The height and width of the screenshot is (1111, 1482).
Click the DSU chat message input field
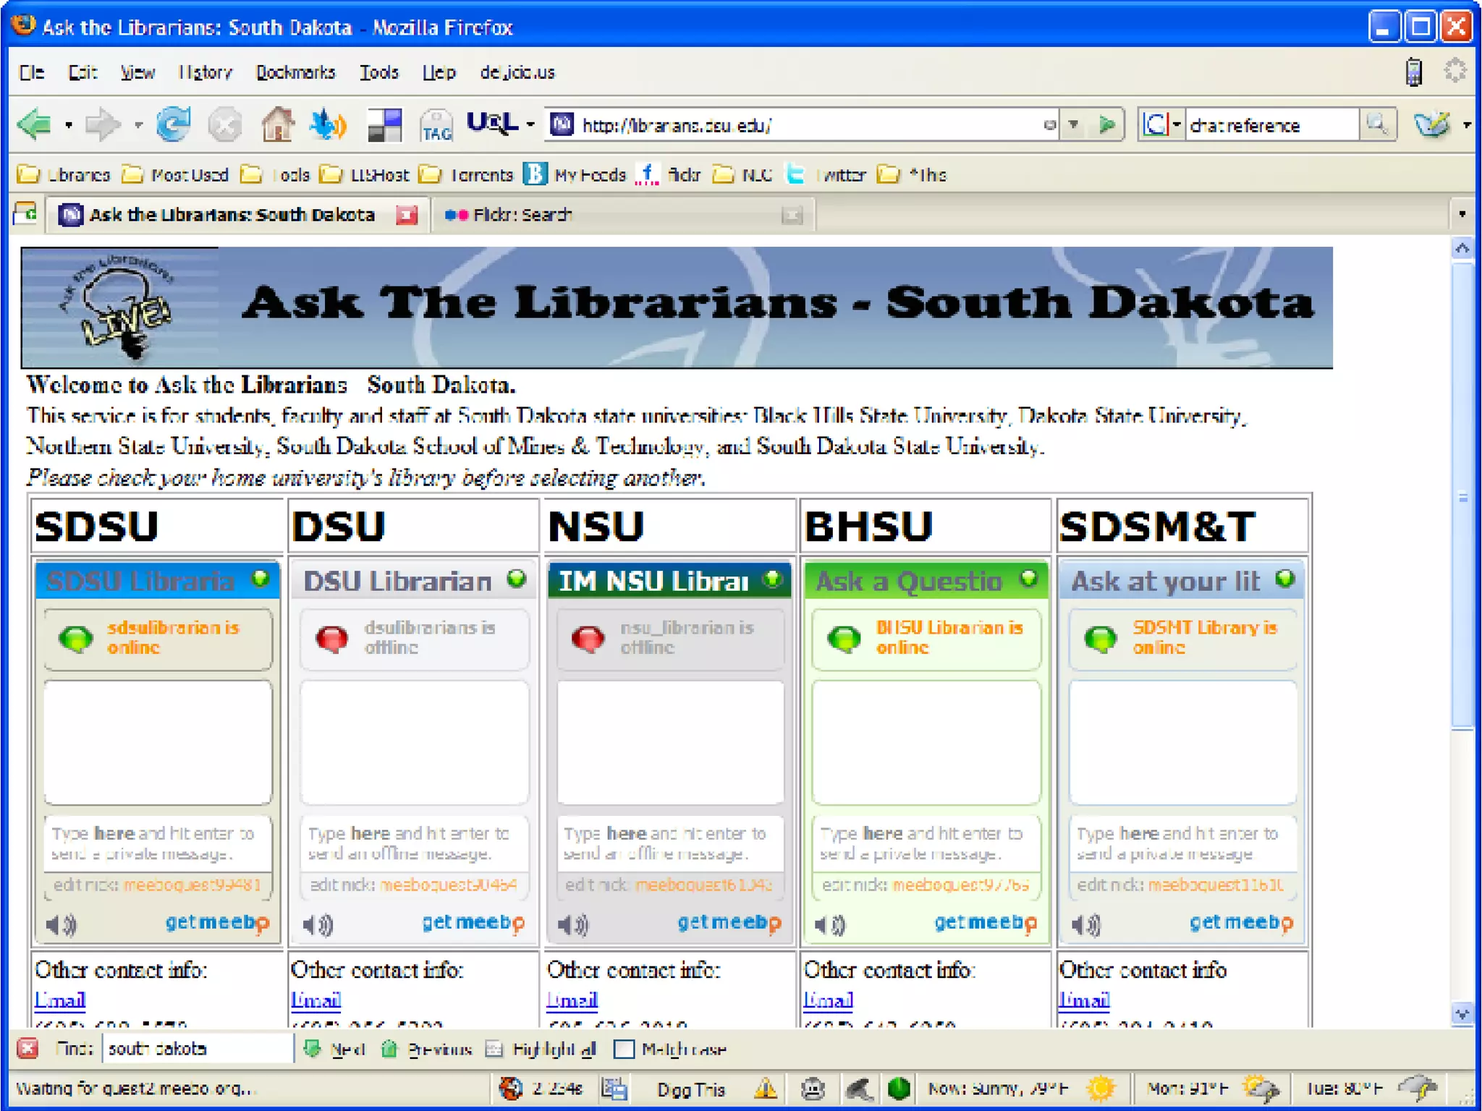414,843
